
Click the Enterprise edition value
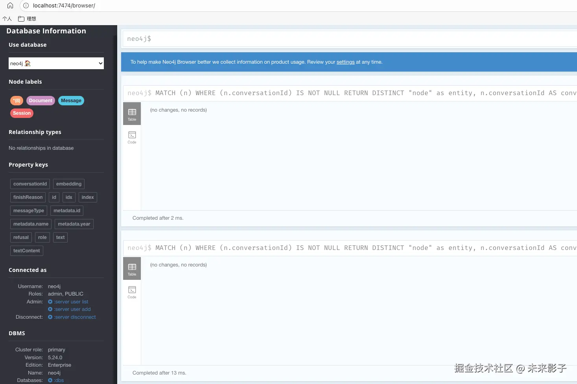(x=59, y=365)
